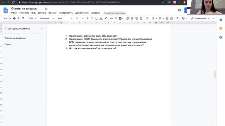Image resolution: width=225 pixels, height=126 pixels.
Task: Reload the page in browser
Action: [13, 2]
